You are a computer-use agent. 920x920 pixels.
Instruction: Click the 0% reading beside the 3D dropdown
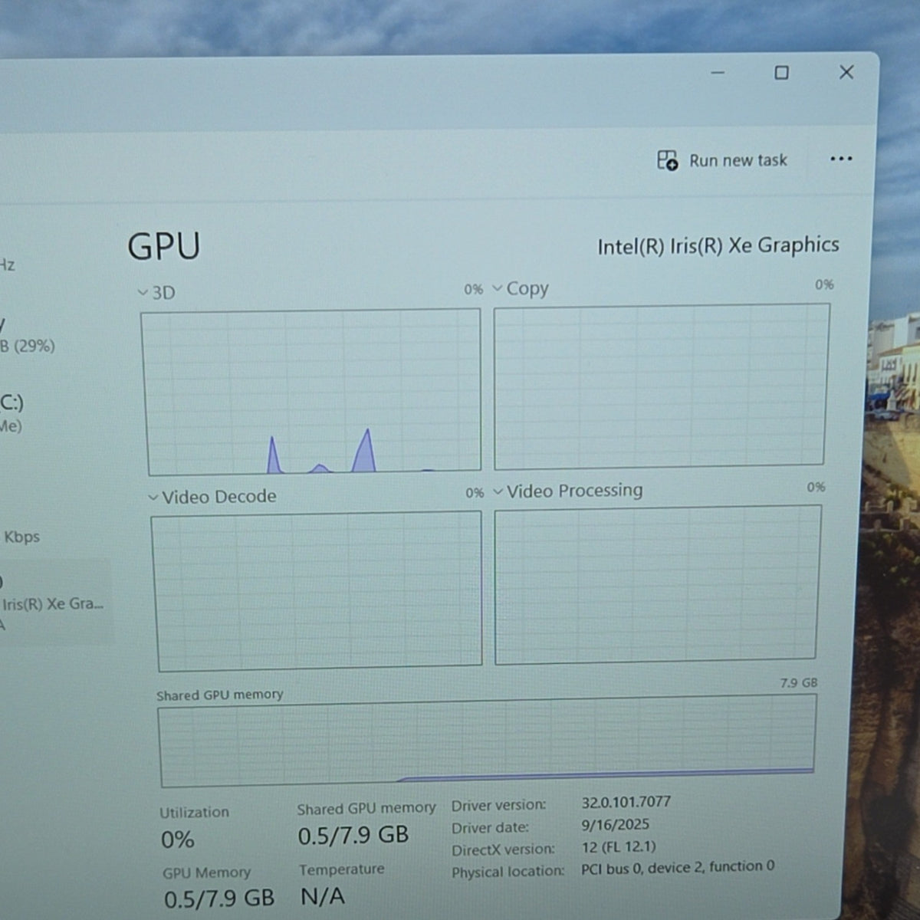(473, 290)
